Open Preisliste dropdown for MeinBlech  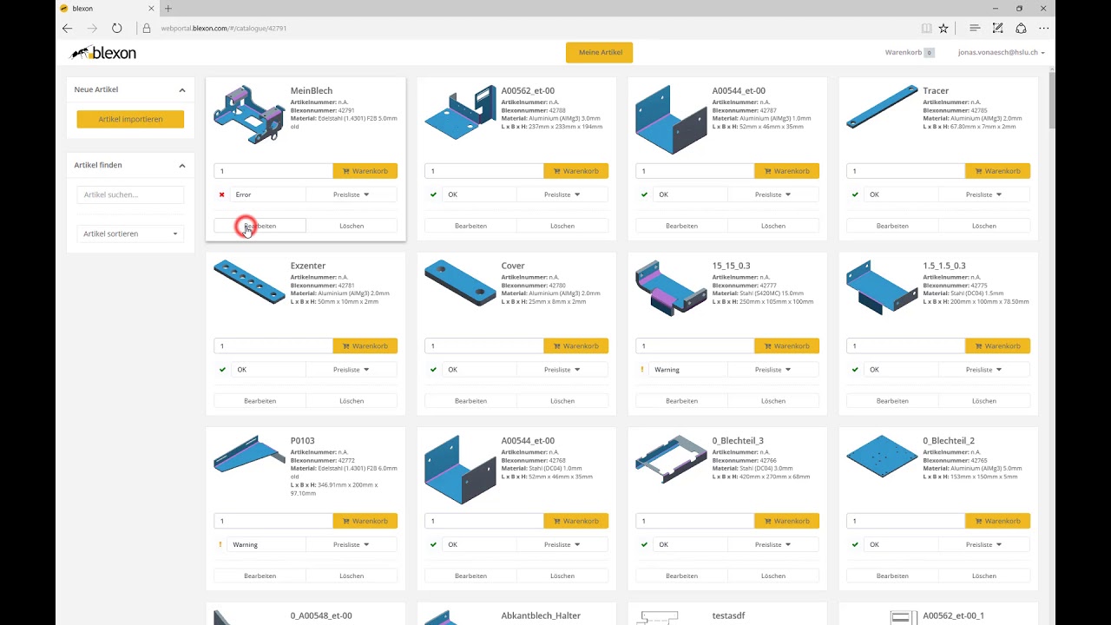pos(352,194)
